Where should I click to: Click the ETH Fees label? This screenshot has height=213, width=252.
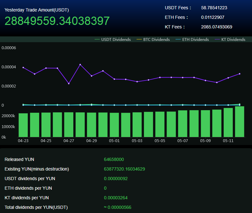point(176,17)
